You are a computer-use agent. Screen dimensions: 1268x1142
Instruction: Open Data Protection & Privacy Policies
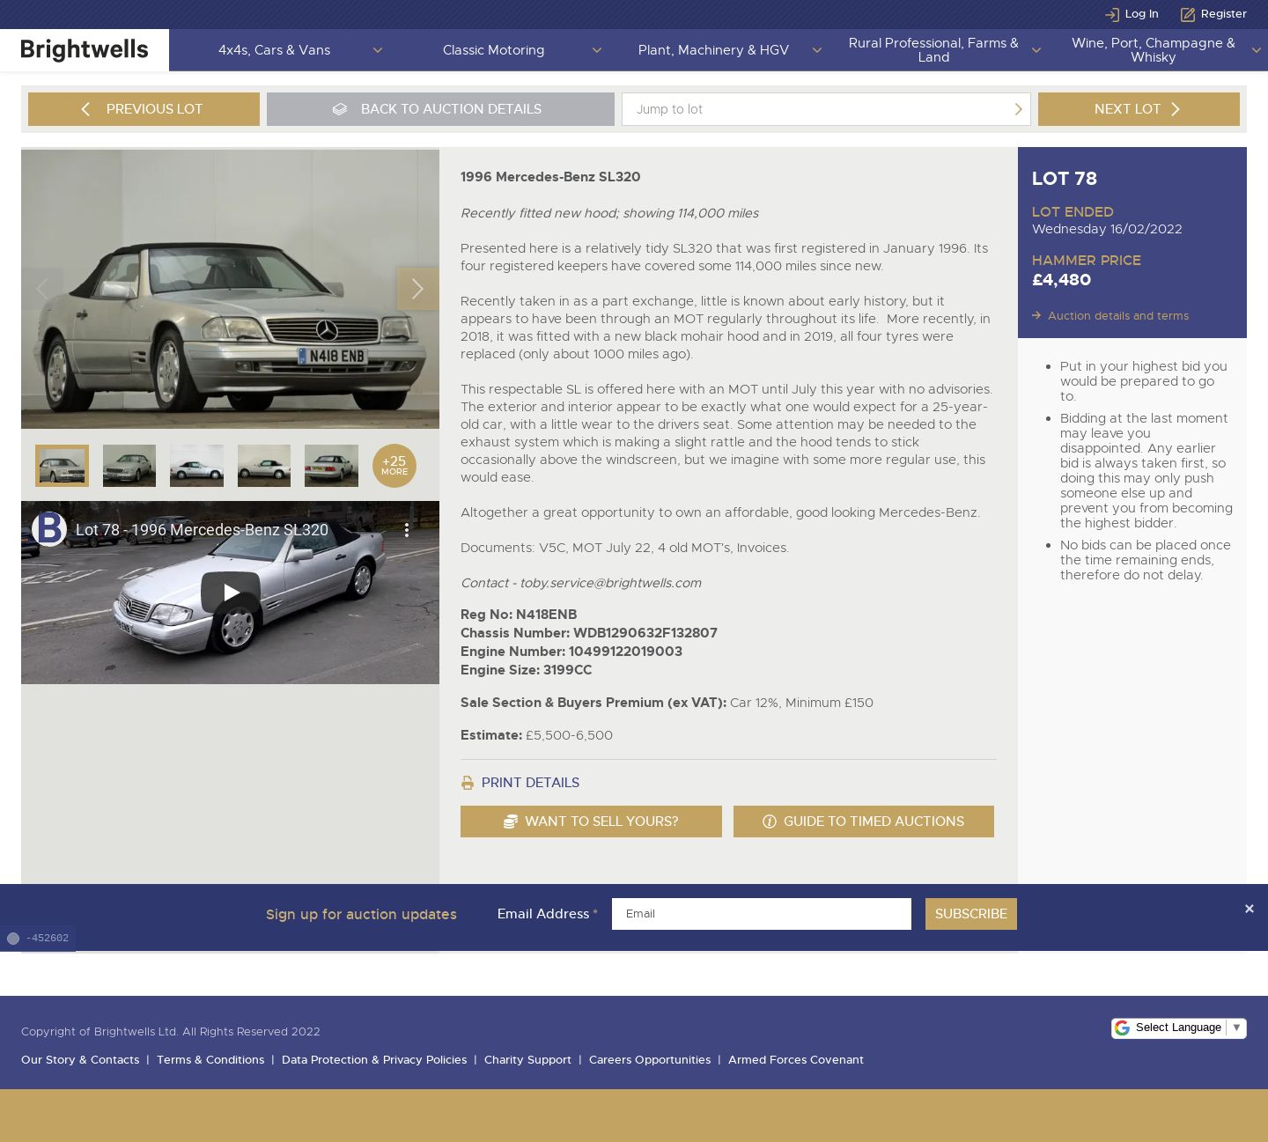(x=374, y=1060)
